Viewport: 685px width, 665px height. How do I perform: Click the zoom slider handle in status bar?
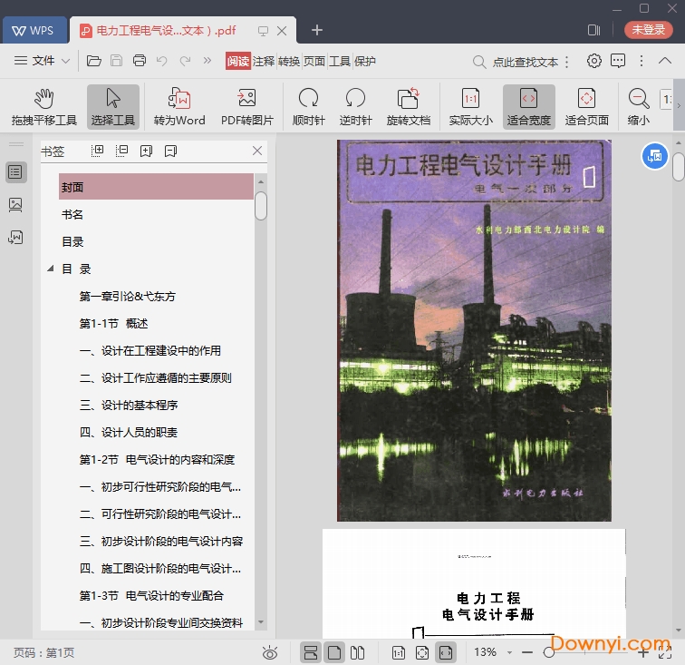pos(549,652)
